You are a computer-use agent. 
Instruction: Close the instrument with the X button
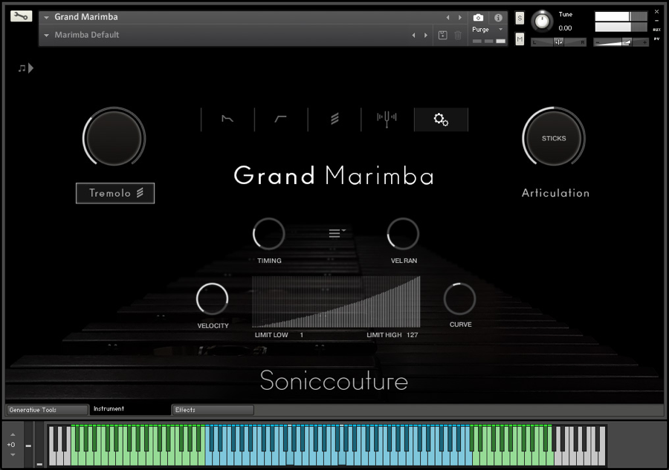tap(656, 12)
